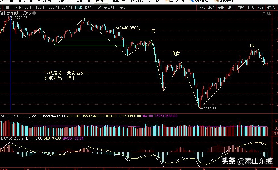Open the 画线 drawing tools
278x170 pixels.
[241, 7]
